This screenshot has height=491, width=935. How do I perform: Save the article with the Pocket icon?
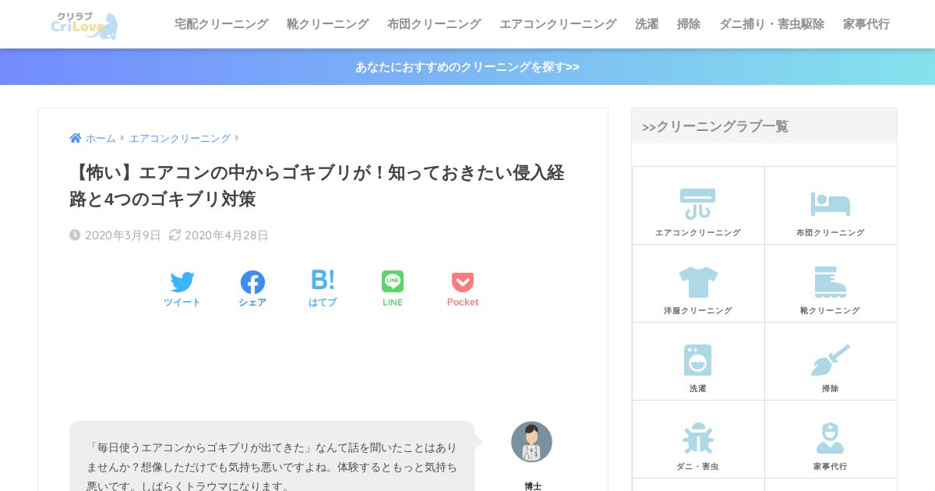[x=463, y=282]
